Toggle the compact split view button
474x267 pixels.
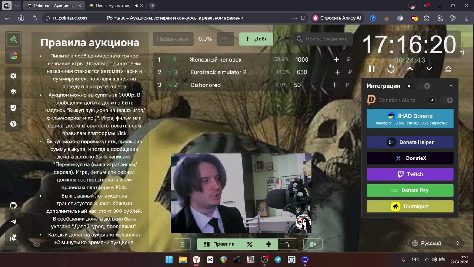269,244
